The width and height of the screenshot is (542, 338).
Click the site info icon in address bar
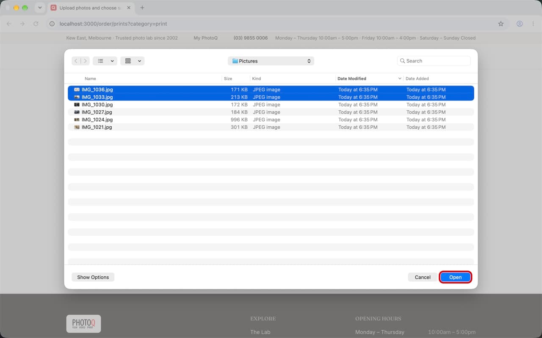52,24
